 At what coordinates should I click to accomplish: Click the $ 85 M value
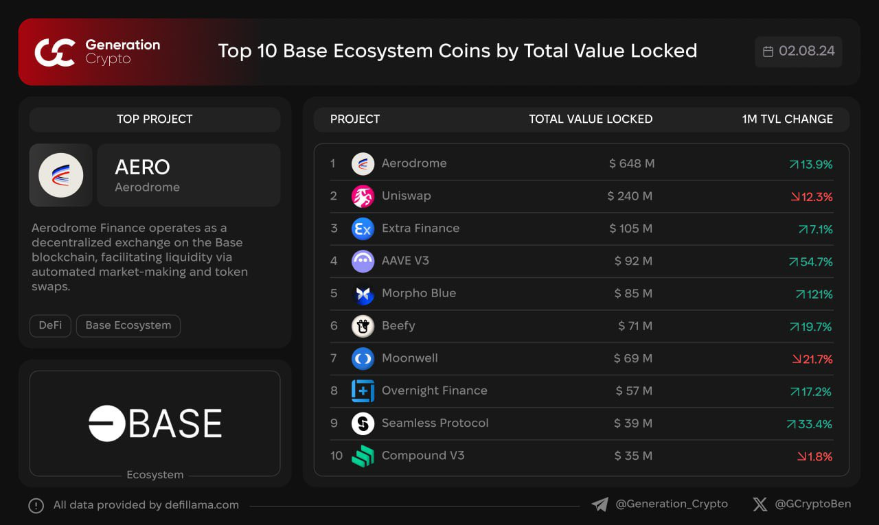pyautogui.click(x=633, y=294)
